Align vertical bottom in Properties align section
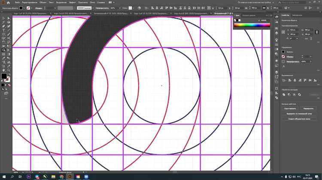This screenshot has width=322, height=180. point(315,80)
